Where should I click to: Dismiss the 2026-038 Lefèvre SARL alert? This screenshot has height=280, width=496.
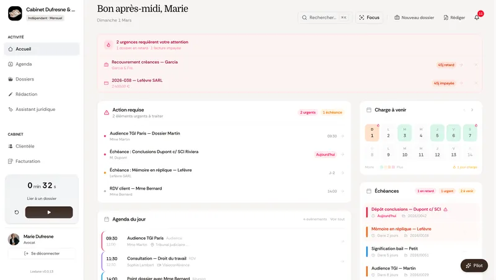click(476, 83)
